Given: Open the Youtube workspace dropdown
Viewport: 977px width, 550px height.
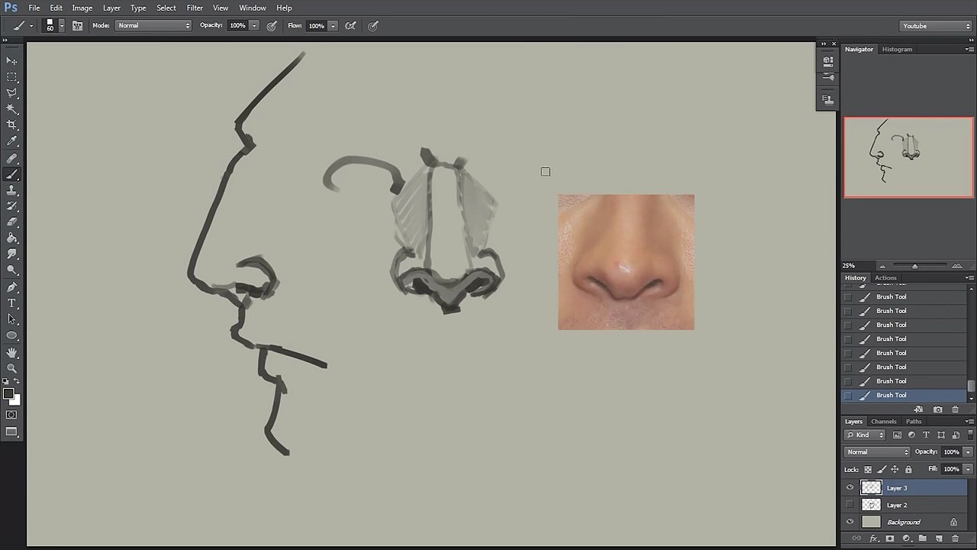Looking at the screenshot, I should click(x=936, y=26).
